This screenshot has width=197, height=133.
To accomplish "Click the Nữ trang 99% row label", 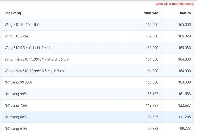I will (x=16, y=94).
